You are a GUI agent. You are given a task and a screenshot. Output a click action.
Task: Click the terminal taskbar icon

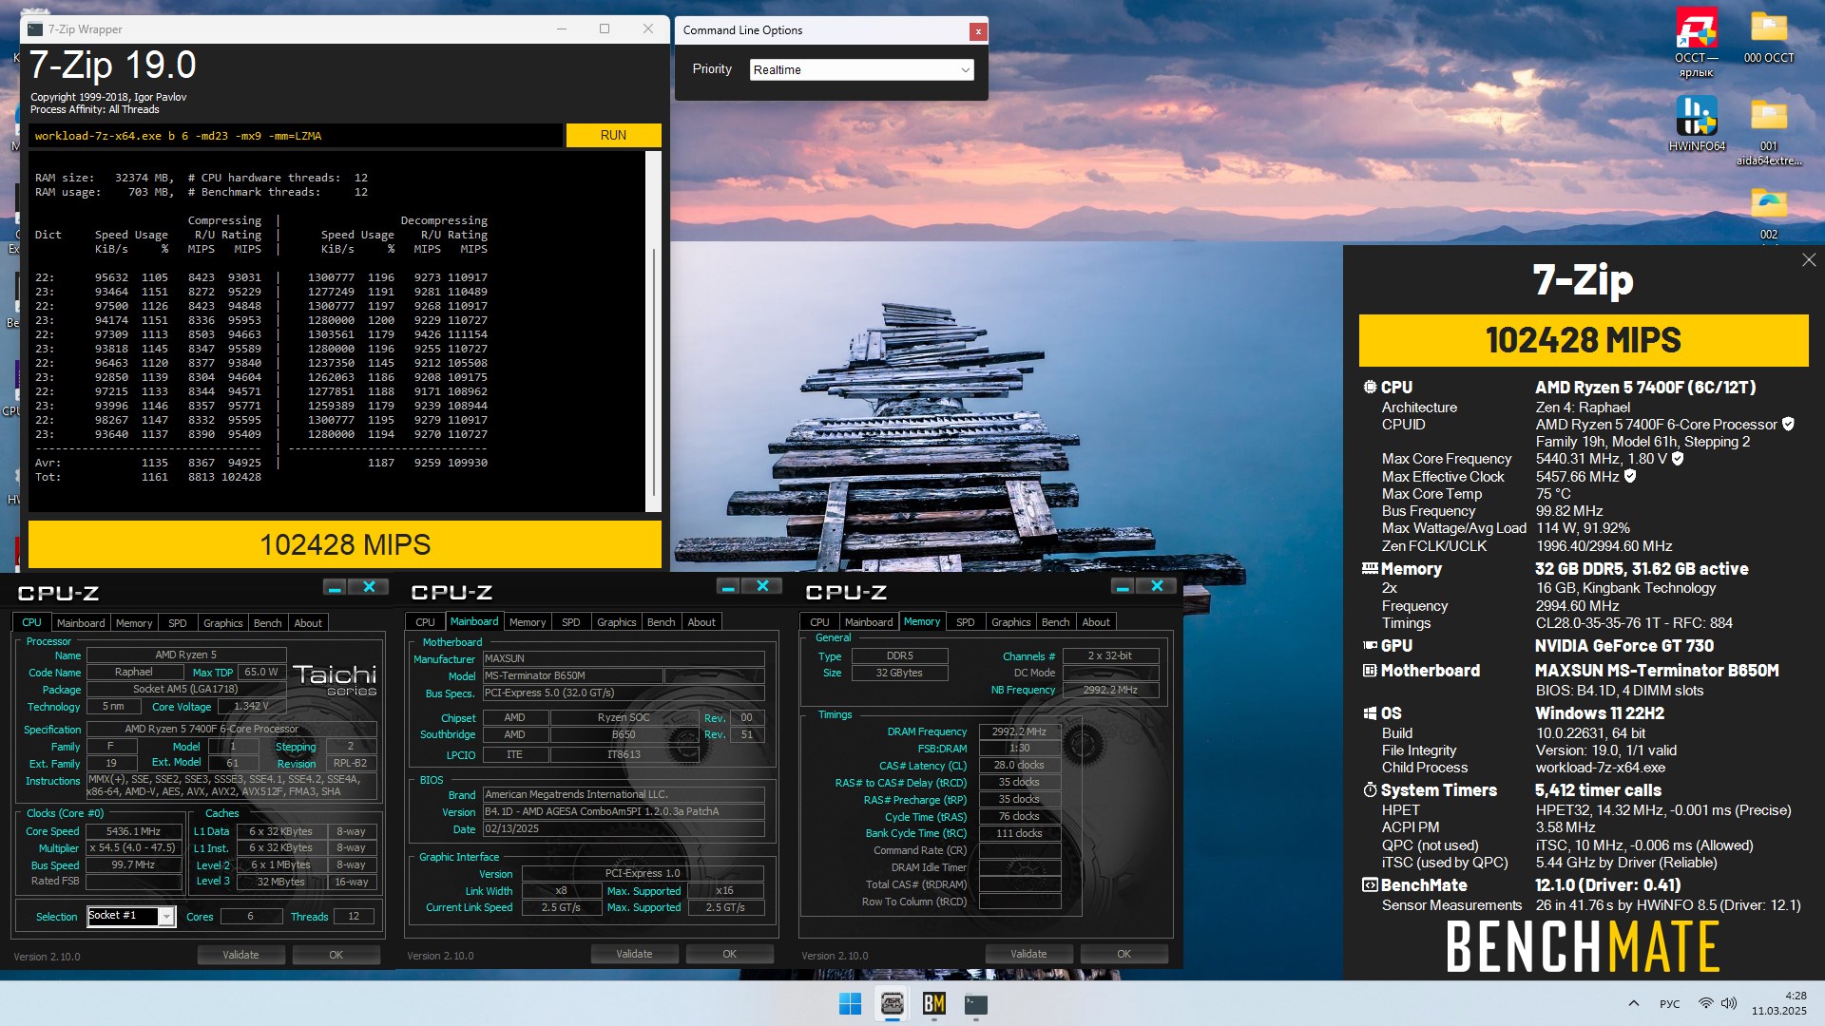pyautogui.click(x=975, y=1003)
